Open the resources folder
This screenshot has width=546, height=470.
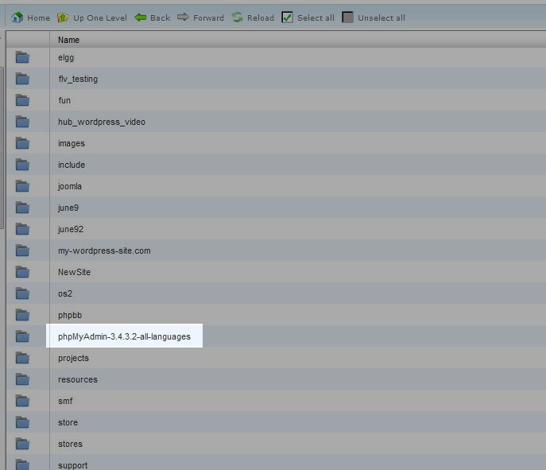[78, 379]
